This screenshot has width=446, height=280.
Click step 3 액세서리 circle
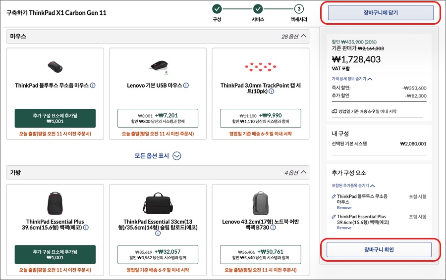click(x=299, y=9)
